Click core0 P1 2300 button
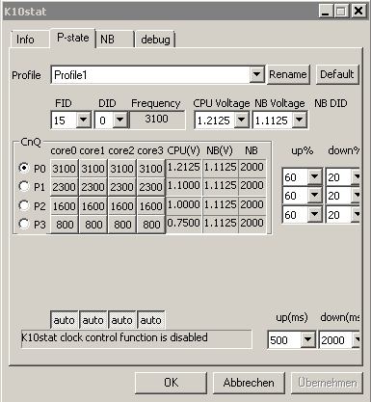This screenshot has width=371, height=402. click(65, 187)
